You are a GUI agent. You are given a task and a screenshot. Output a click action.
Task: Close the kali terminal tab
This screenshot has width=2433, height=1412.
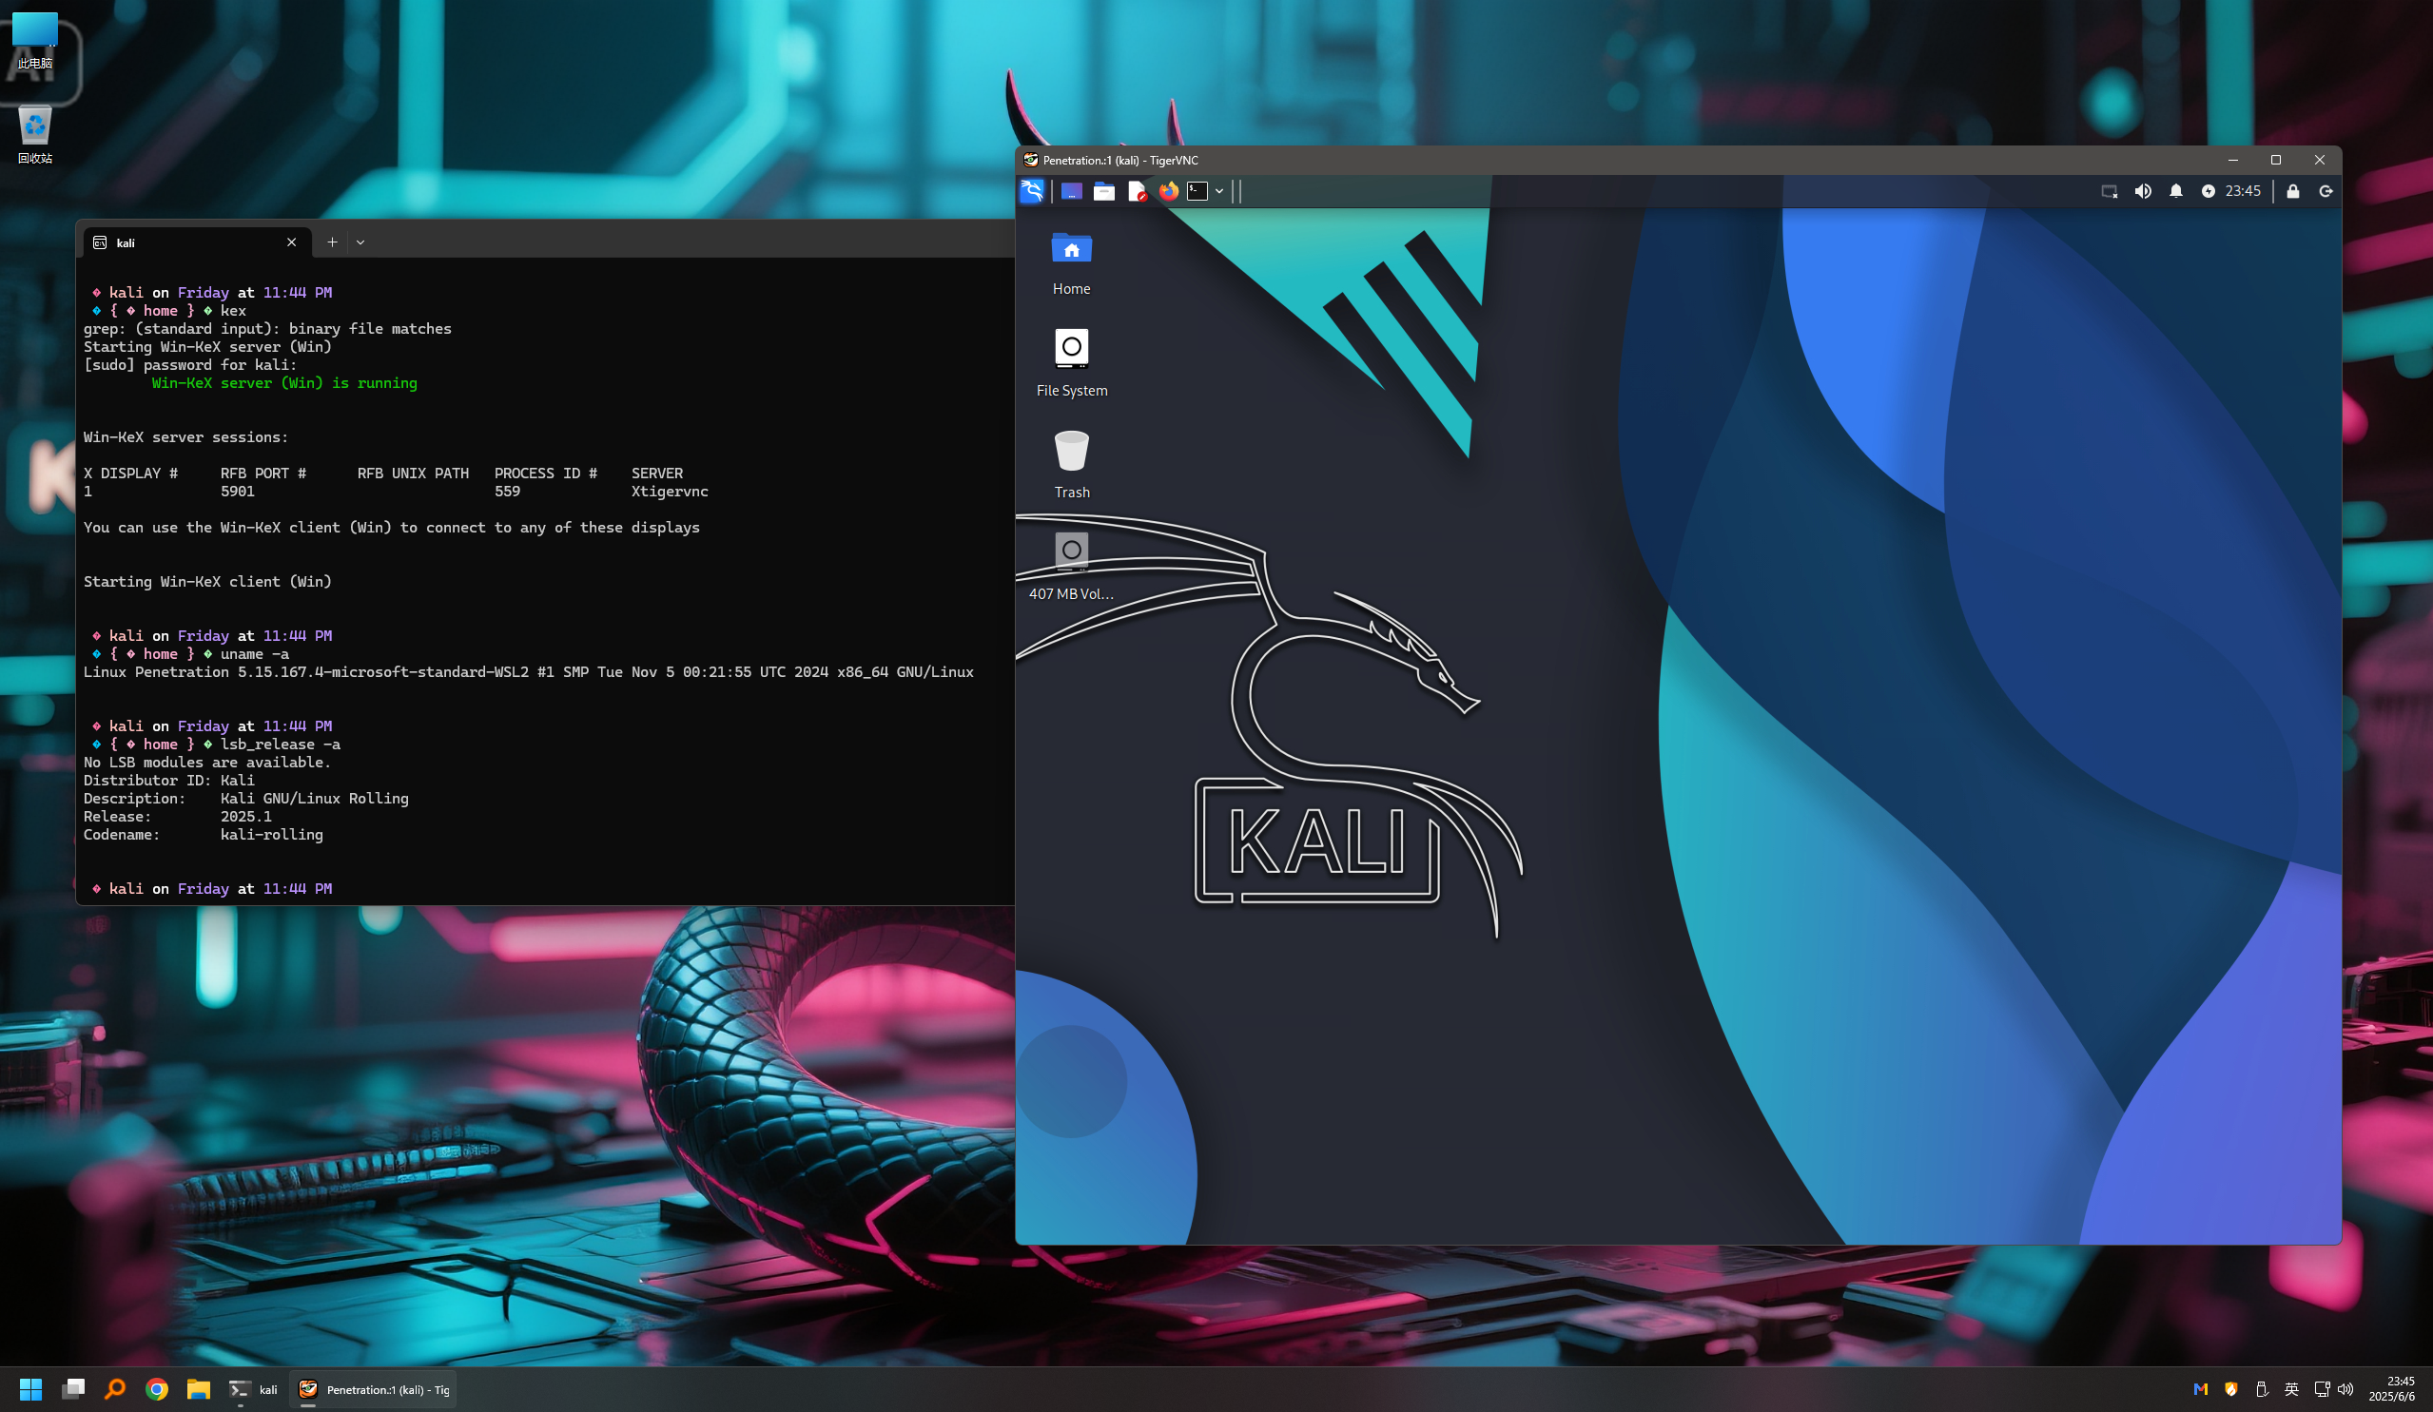[292, 242]
